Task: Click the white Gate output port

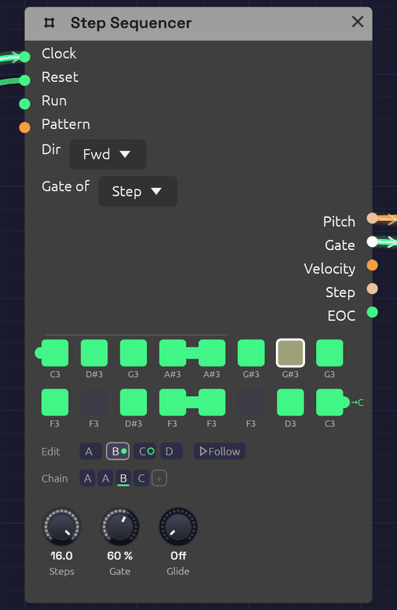Action: (372, 241)
